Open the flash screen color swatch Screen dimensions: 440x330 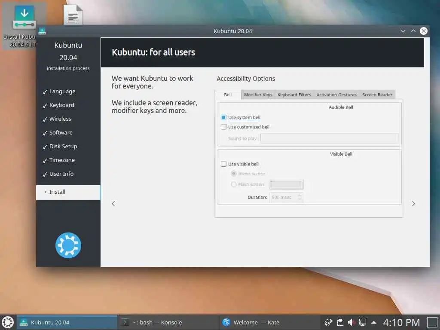click(287, 185)
